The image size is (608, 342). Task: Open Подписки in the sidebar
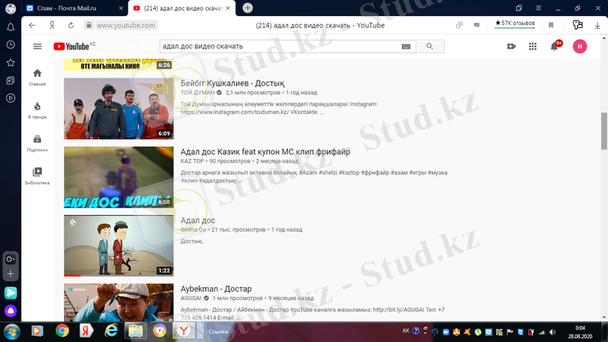[37, 143]
